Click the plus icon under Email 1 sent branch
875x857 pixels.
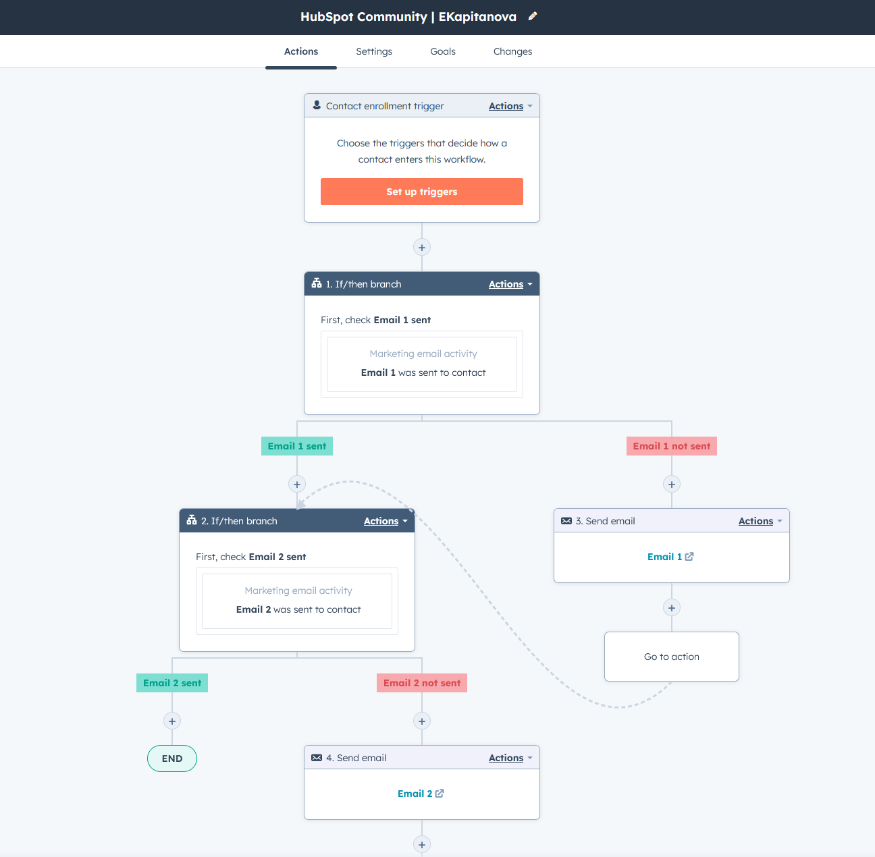point(297,484)
